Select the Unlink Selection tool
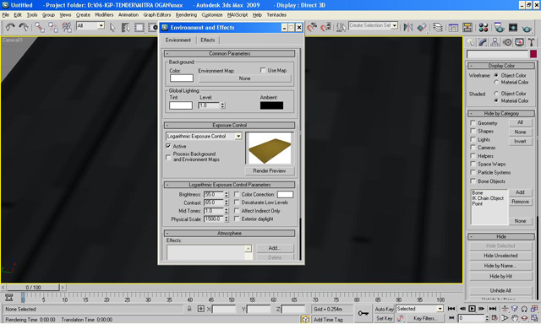 [53, 27]
